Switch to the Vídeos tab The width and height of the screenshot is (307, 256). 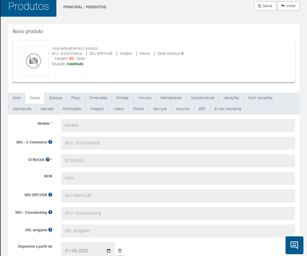118,109
